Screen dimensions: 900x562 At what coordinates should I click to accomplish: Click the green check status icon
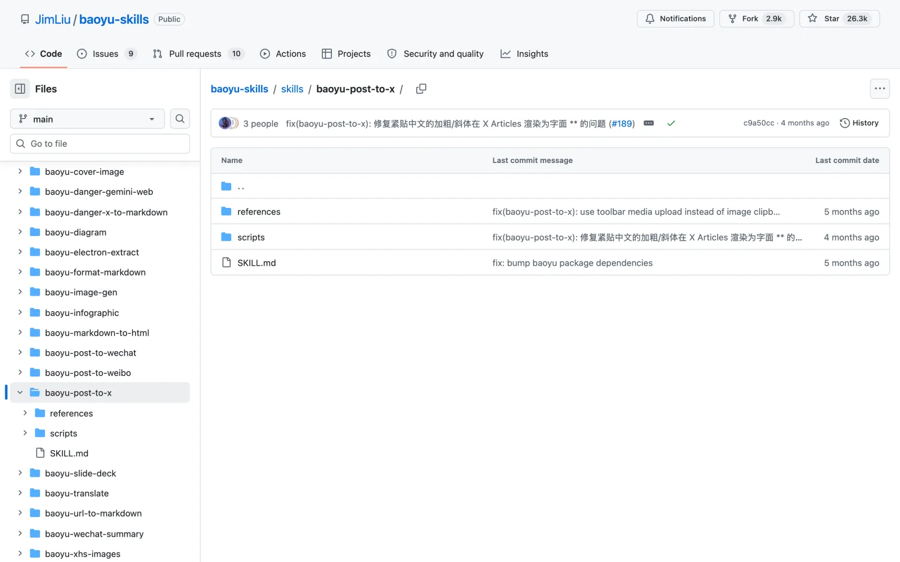click(x=671, y=123)
